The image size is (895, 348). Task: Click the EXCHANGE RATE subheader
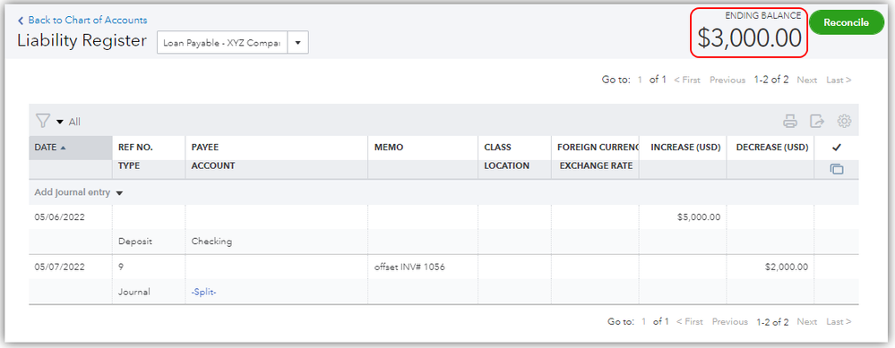click(x=596, y=166)
